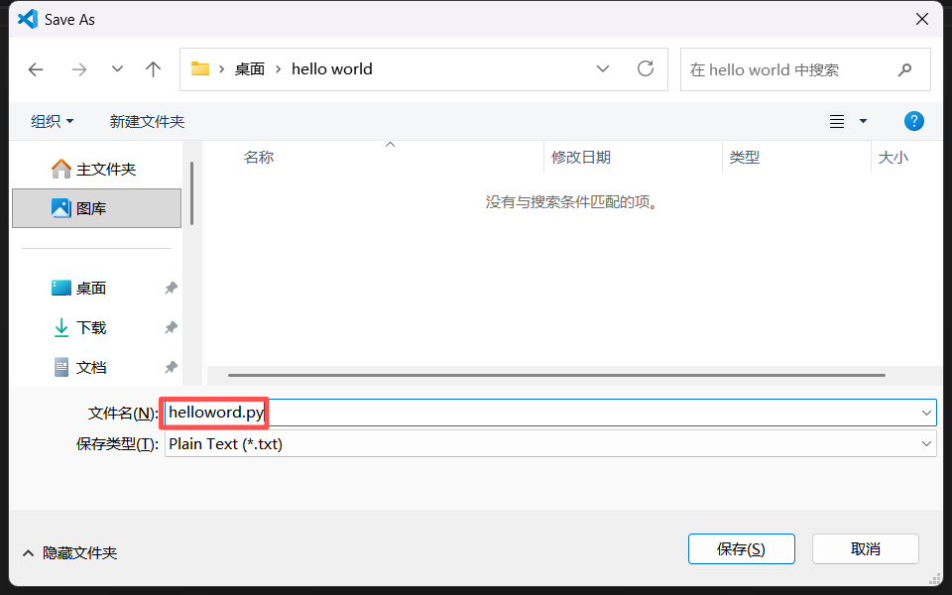Click the view layout icon
This screenshot has height=595, width=952.
click(x=837, y=121)
